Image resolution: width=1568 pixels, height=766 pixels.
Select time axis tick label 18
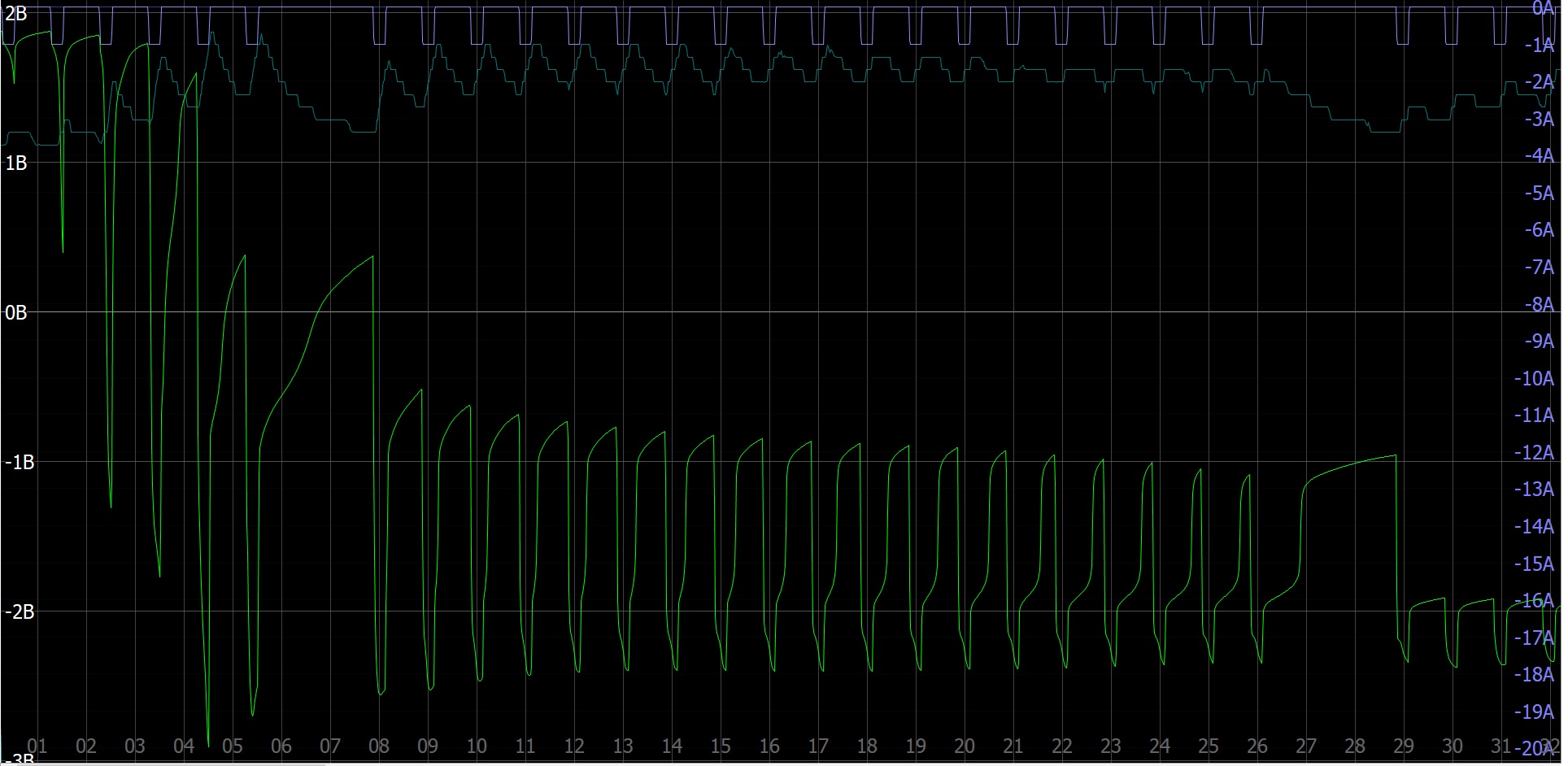(867, 746)
